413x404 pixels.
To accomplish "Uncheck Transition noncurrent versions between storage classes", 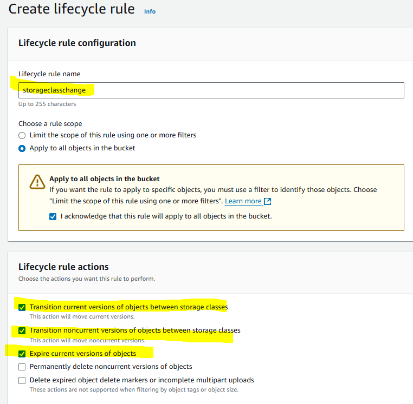I will click(22, 330).
